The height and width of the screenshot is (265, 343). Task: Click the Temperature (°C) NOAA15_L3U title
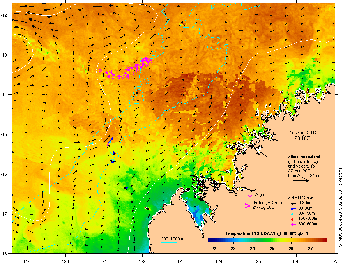[x=267, y=233]
